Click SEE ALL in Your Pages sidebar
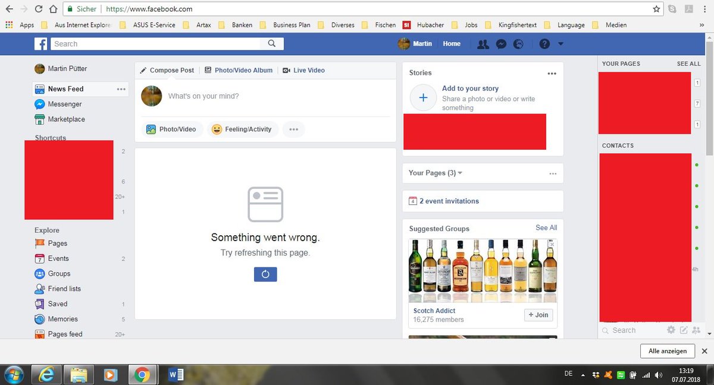The image size is (714, 385). 688,64
